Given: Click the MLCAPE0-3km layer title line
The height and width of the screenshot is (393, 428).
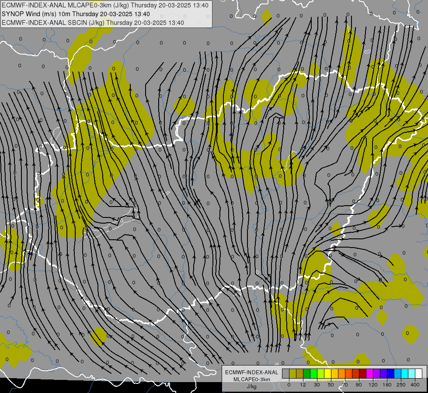Looking at the screenshot, I should click(x=105, y=5).
